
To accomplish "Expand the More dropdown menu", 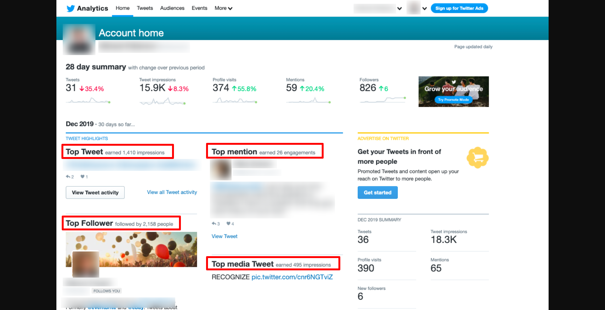I will coord(223,8).
